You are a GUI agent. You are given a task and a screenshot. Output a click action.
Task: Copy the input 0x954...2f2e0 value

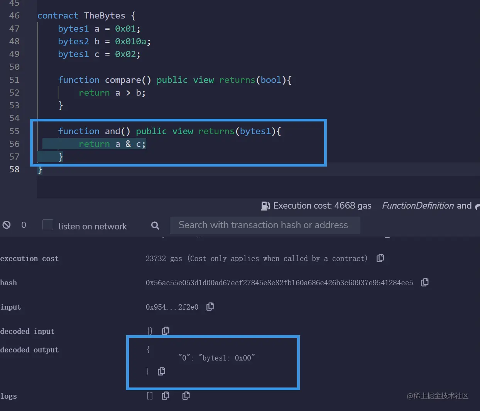pos(210,307)
